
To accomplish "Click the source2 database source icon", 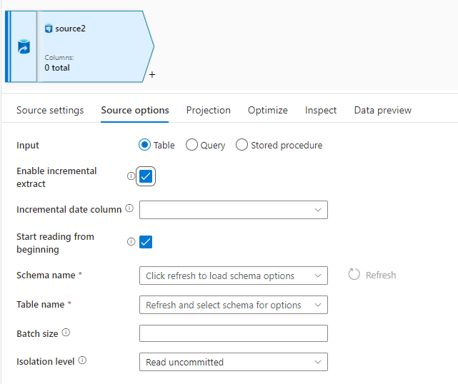I will tap(24, 46).
